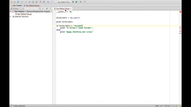Screen dimensions: 191x107
Task: Click the Cut scissors icon
Action: [x=30, y=2]
